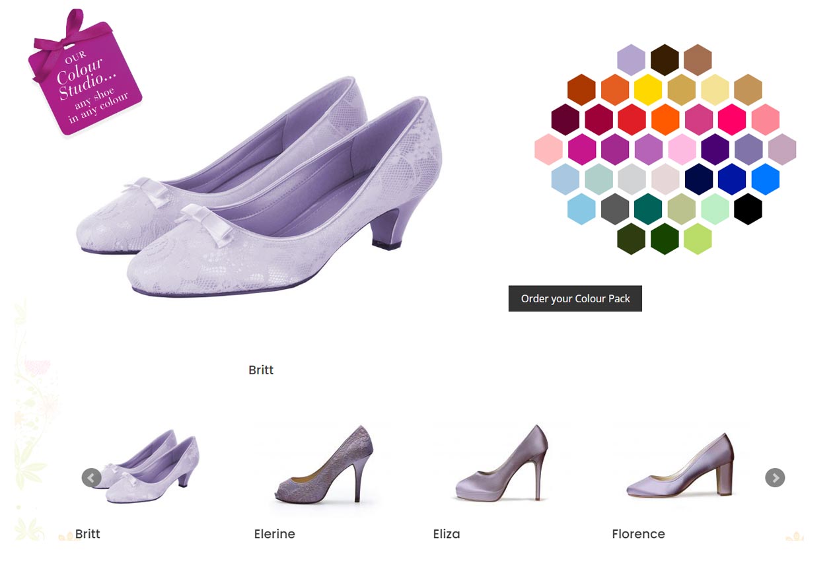The height and width of the screenshot is (573, 835).
Task: Choose the Eliza platform heel thumbnail
Action: tap(502, 464)
